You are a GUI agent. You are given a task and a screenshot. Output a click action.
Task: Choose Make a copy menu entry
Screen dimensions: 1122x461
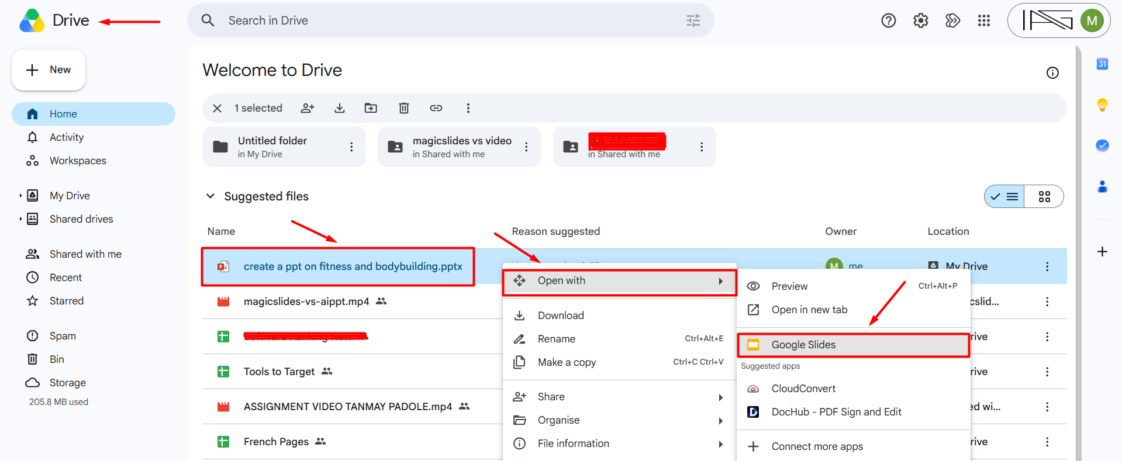620,362
